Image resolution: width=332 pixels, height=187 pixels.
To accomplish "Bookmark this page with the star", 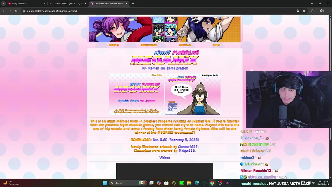I will 304,11.
